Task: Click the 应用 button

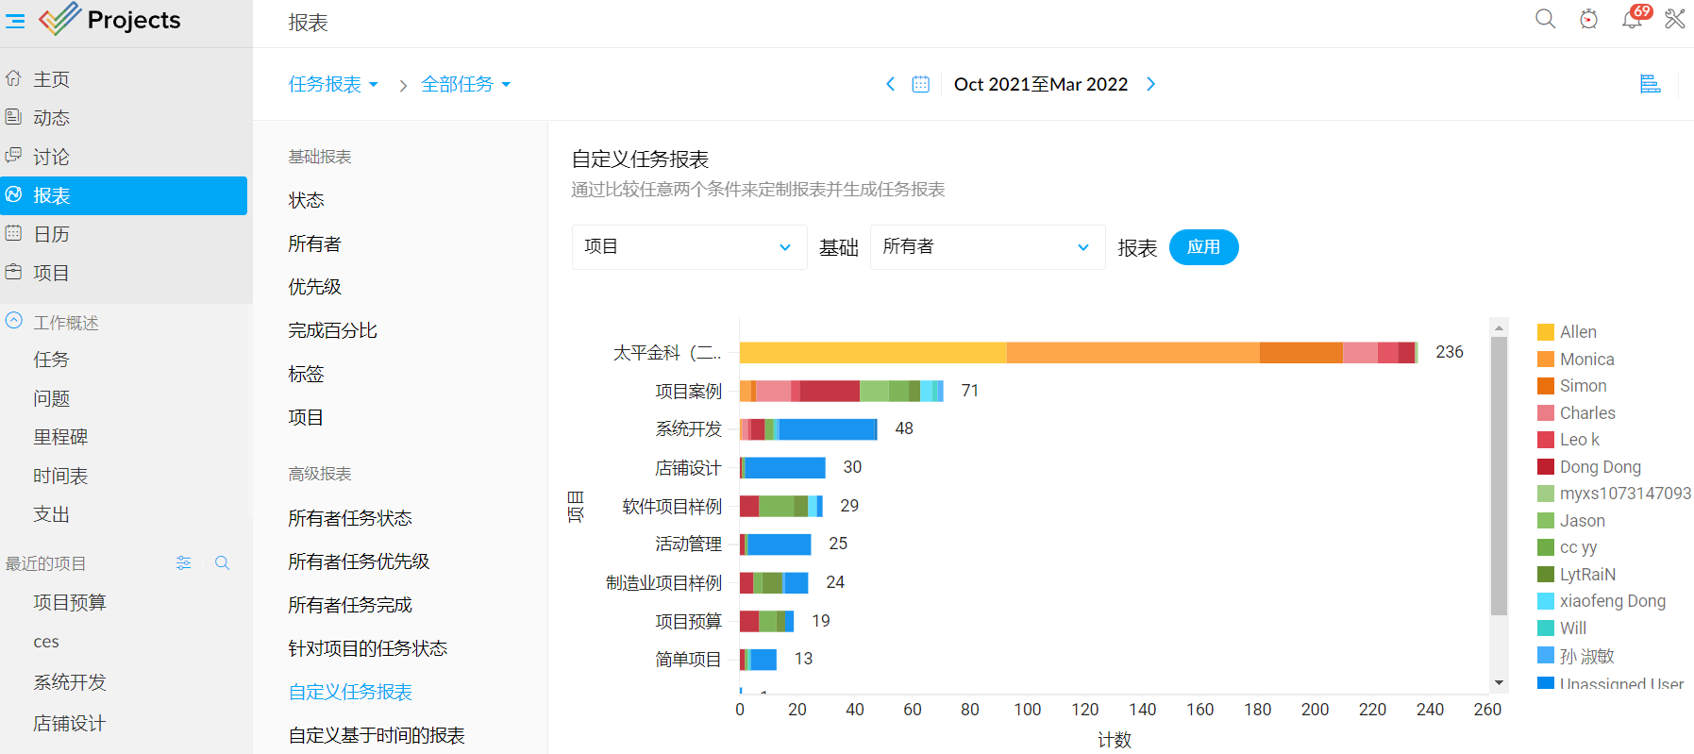Action: point(1203,247)
